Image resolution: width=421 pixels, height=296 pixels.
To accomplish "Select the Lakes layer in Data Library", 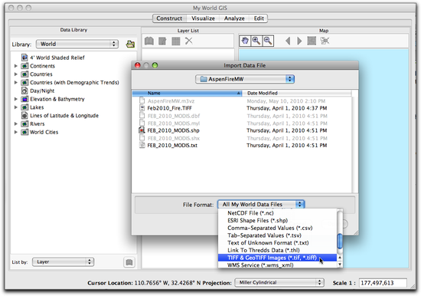I will [37, 107].
